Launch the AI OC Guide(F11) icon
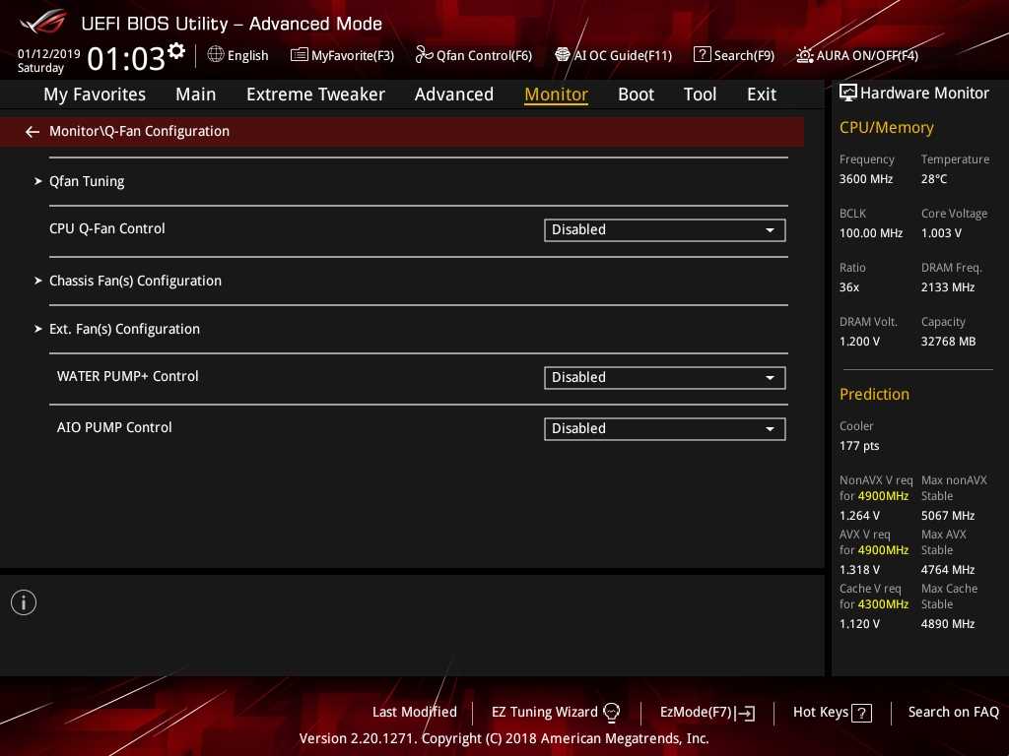 pyautogui.click(x=563, y=55)
